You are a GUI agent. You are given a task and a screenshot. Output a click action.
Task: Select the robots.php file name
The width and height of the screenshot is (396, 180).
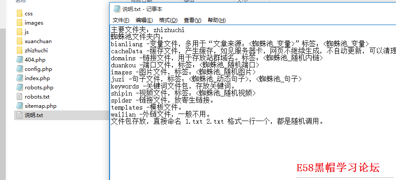(38, 88)
